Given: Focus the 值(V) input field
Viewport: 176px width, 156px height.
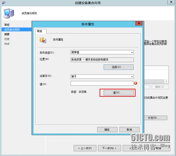Looking at the screenshot, I should click(102, 83).
